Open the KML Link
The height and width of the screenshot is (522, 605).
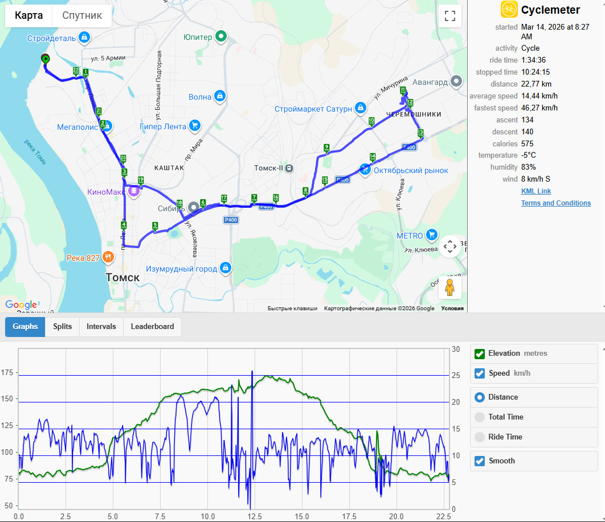536,191
